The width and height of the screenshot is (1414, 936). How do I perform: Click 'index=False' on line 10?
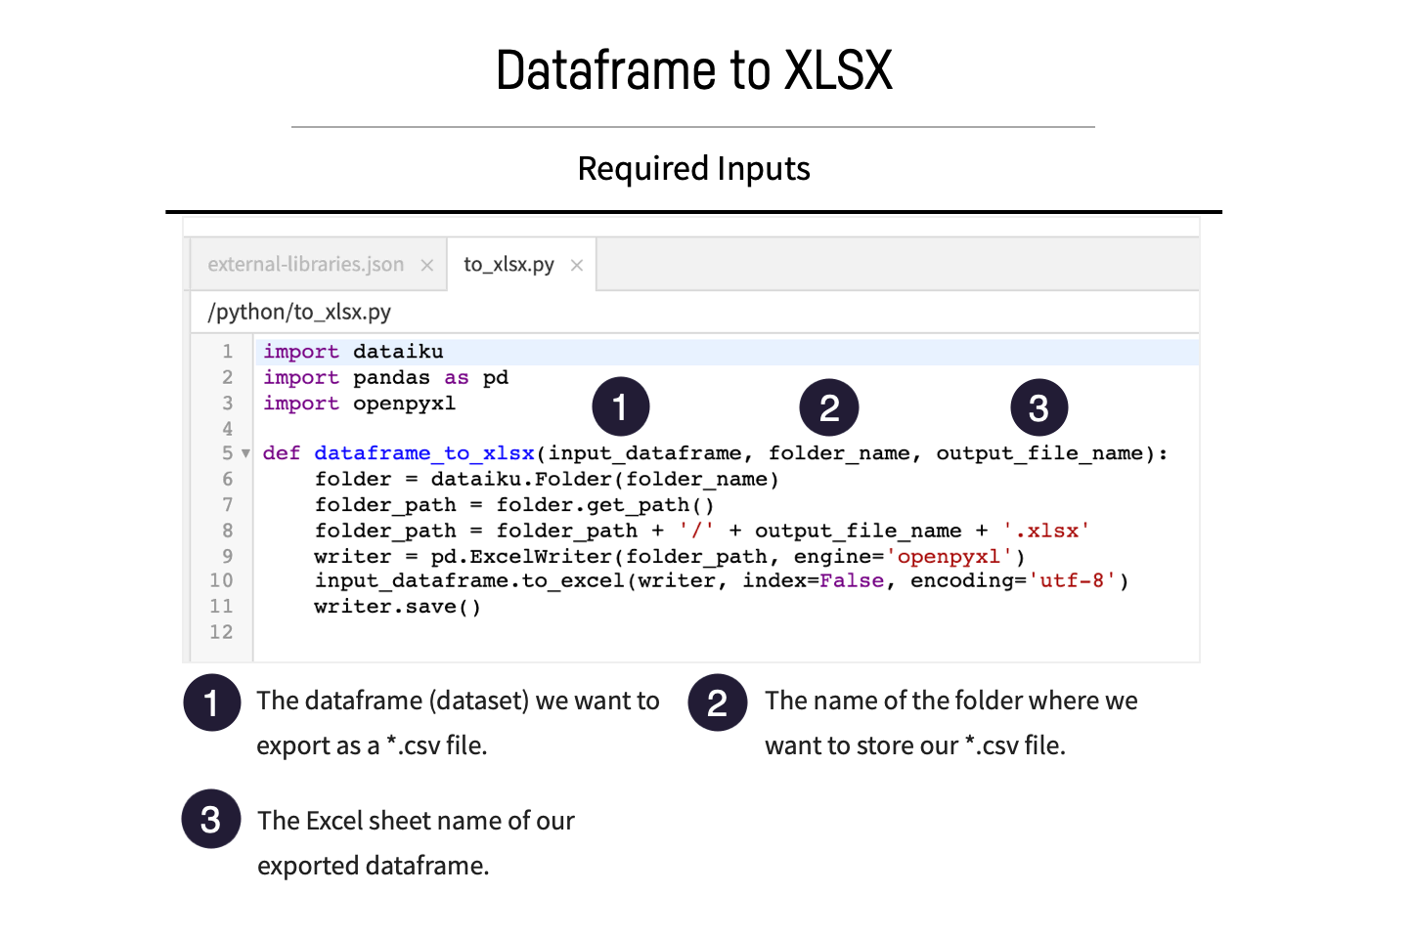pos(814,581)
